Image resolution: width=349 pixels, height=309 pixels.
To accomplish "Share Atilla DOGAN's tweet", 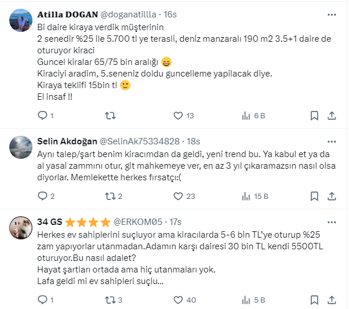I will (x=331, y=115).
